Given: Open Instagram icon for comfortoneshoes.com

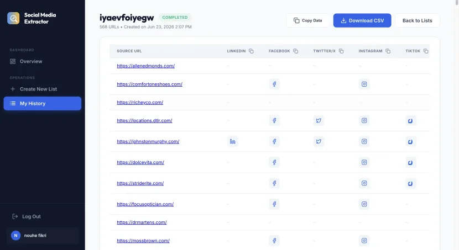Looking at the screenshot, I should [364, 84].
